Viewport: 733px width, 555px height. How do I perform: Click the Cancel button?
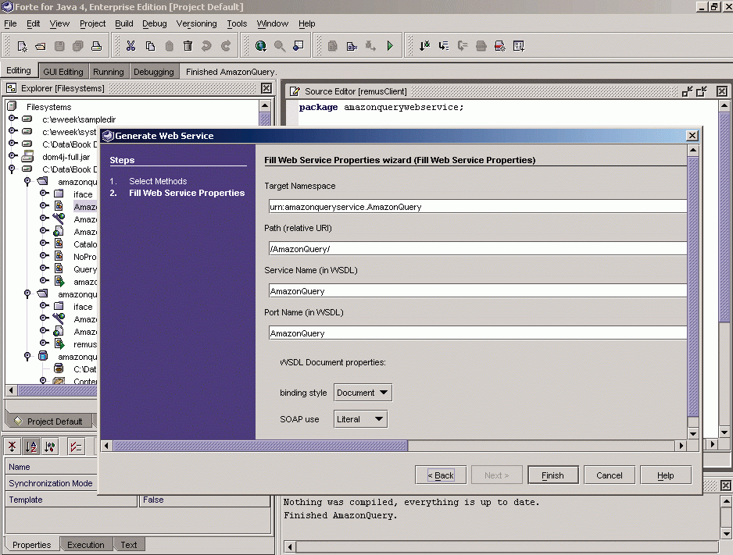click(609, 475)
